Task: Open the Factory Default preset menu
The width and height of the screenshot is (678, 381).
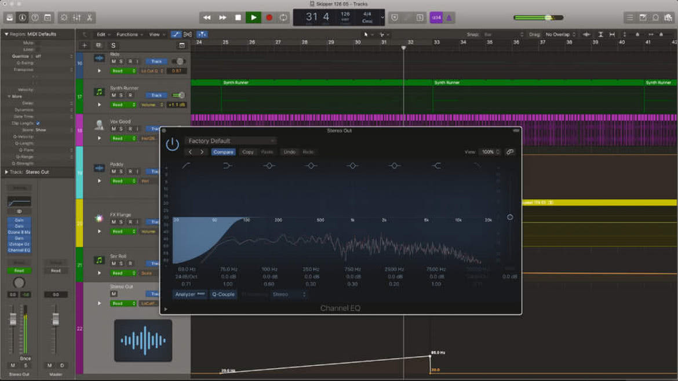Action: [231, 141]
